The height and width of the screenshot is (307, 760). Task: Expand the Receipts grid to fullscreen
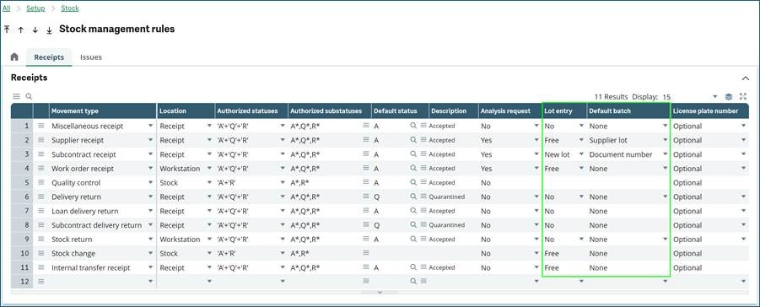point(743,96)
